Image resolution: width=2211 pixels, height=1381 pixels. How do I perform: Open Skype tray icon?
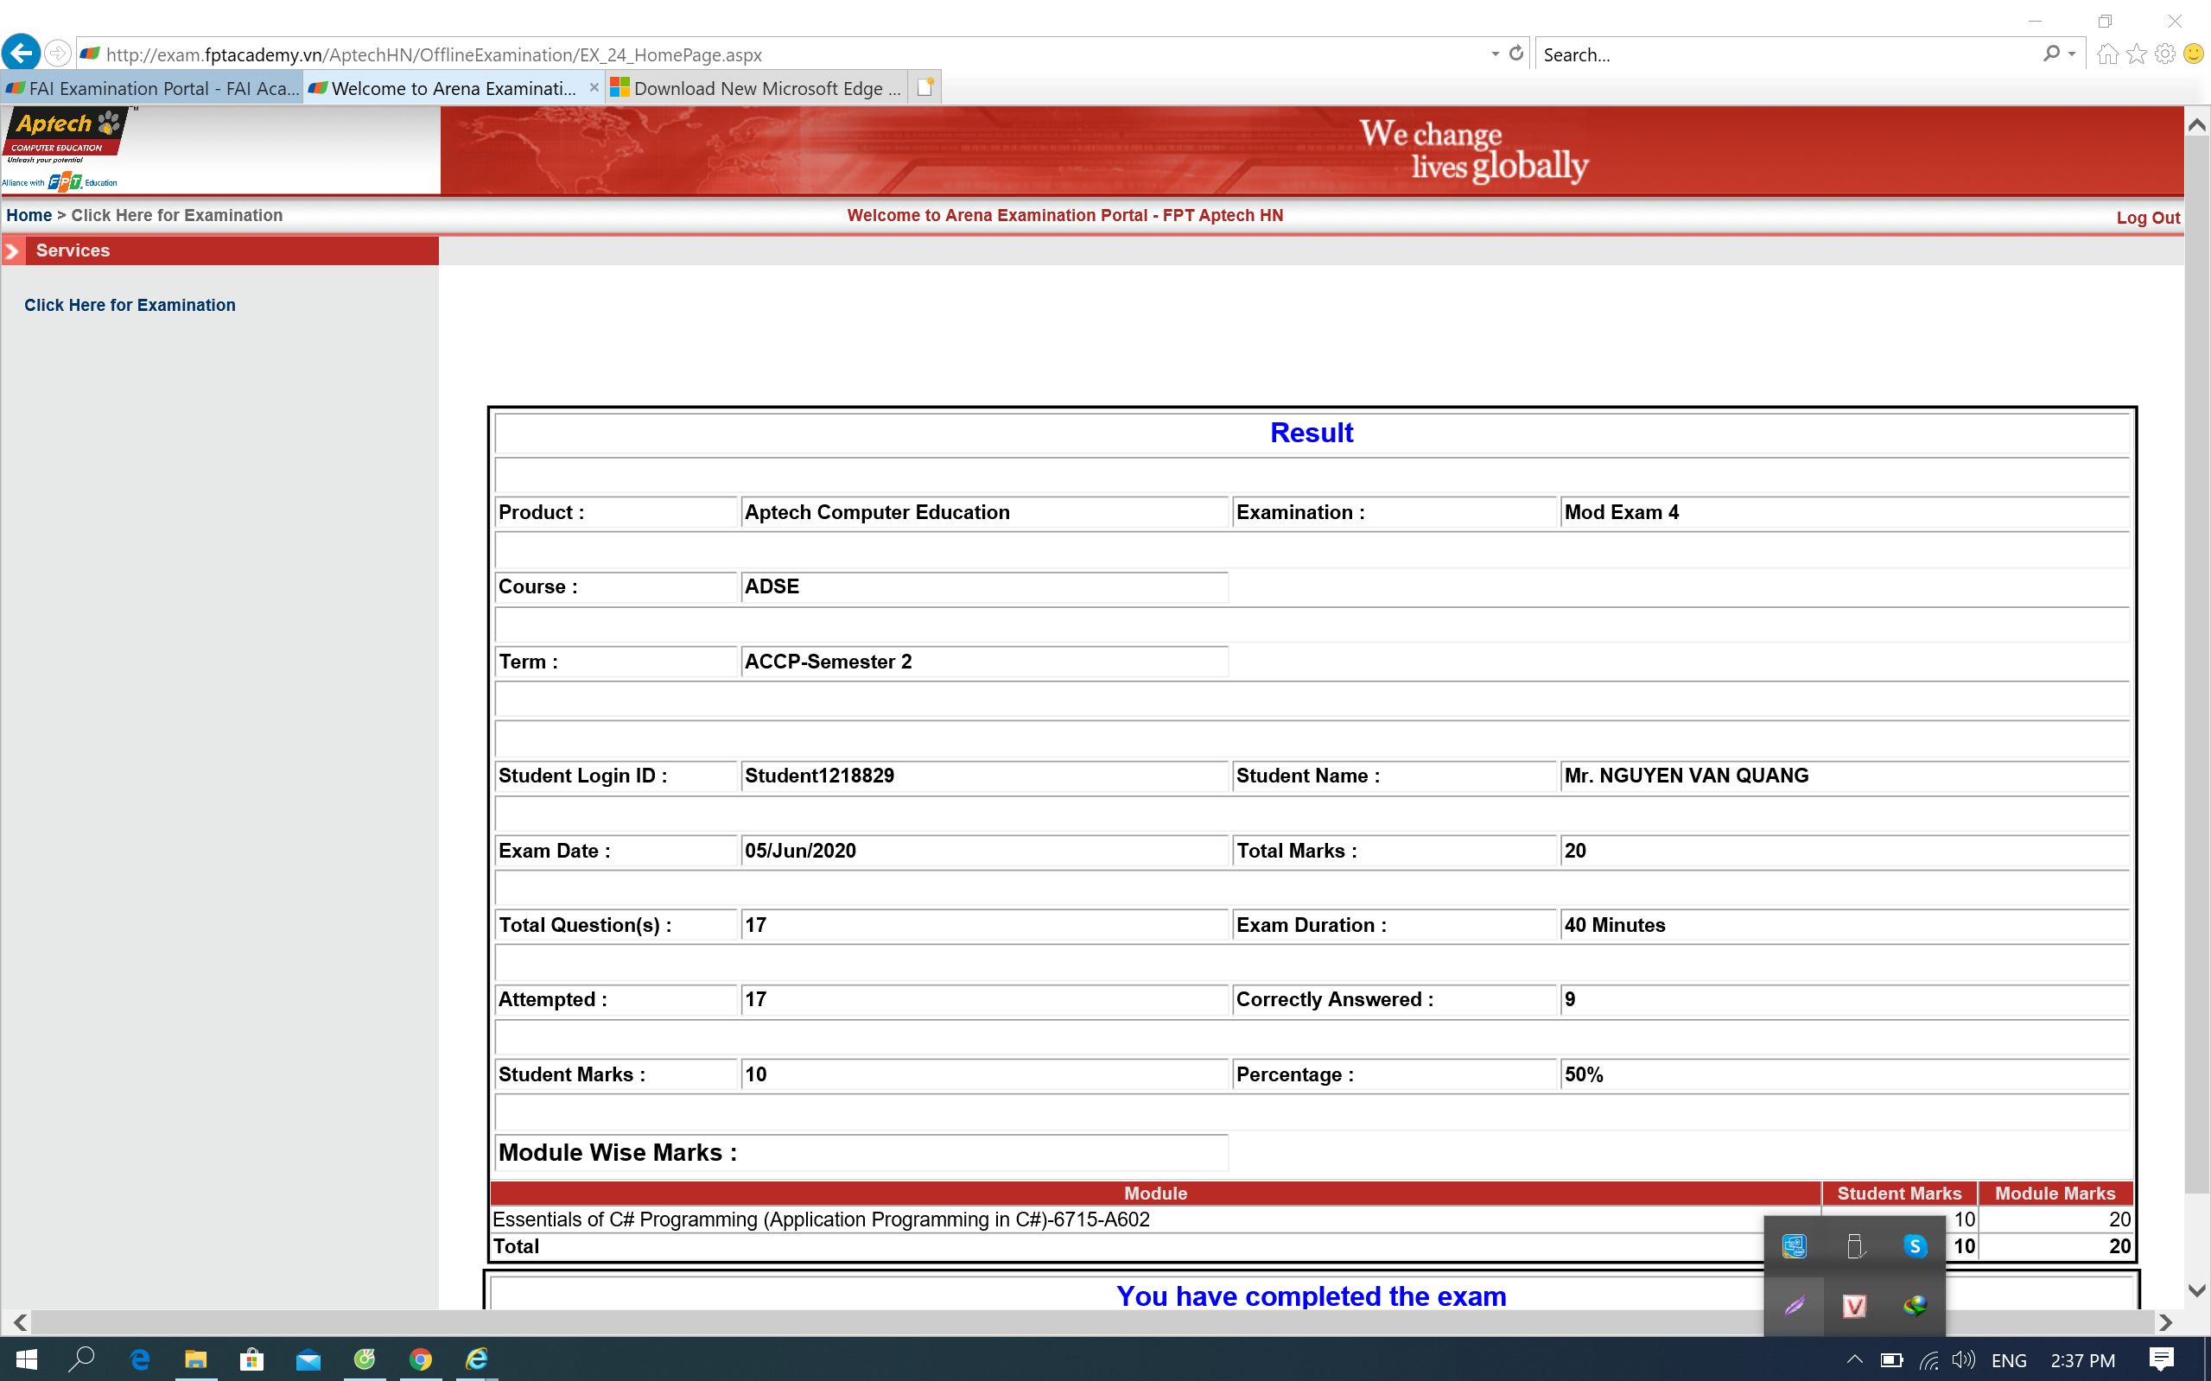coord(1915,1245)
